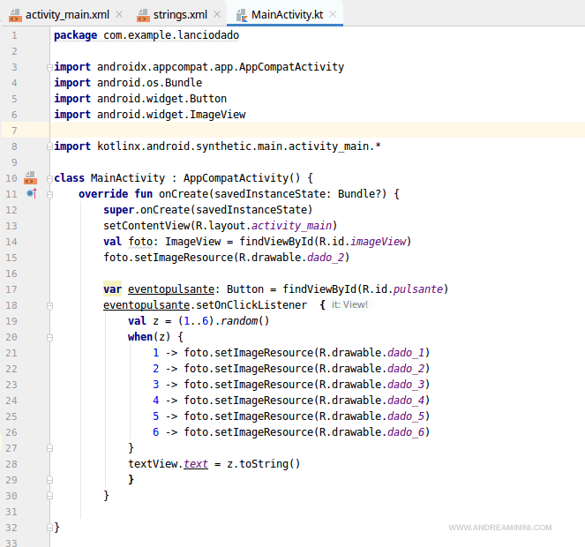Viewport: 585px width, 547px height.
Task: Click 'eventopulsante' declaration on line 17
Action: click(171, 289)
